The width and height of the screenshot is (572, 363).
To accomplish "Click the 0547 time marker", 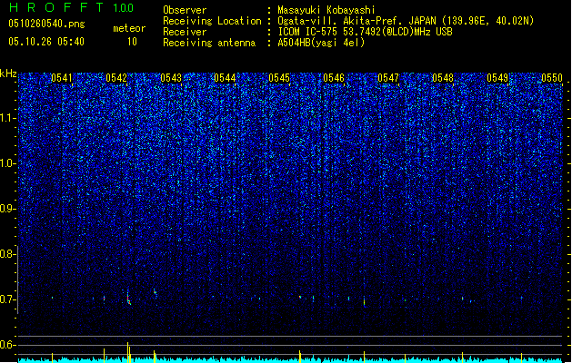I will coord(388,78).
